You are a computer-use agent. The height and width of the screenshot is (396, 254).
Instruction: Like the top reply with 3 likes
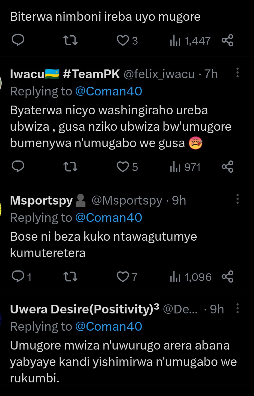click(x=123, y=40)
